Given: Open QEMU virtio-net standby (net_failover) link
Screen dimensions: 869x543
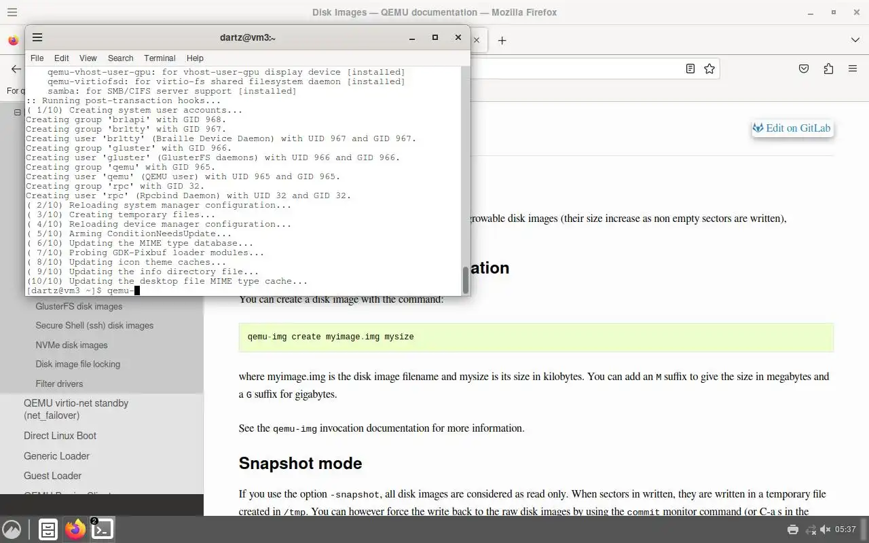Looking at the screenshot, I should click(76, 409).
